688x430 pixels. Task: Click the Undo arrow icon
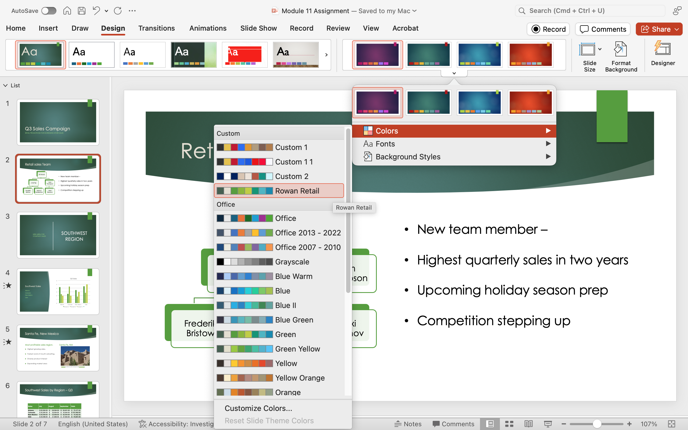coord(96,11)
